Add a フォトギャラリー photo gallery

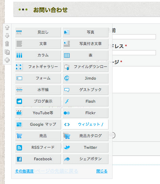pos(38,67)
